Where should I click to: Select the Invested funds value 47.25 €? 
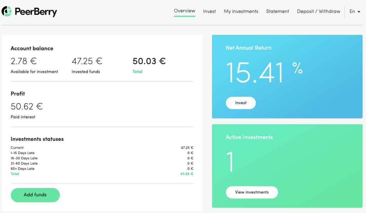87,61
